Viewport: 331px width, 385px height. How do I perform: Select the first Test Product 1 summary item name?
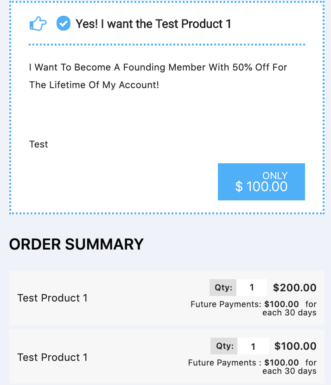tap(52, 298)
